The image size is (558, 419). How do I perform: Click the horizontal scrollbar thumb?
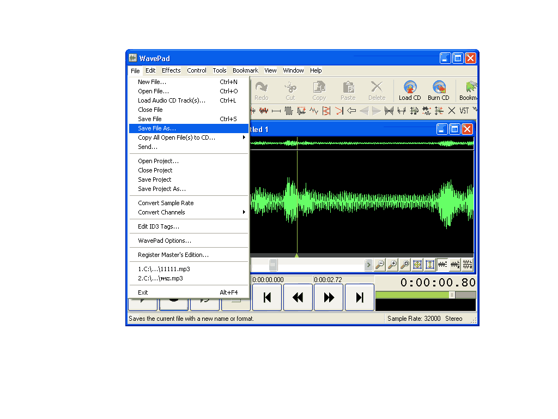tap(273, 265)
